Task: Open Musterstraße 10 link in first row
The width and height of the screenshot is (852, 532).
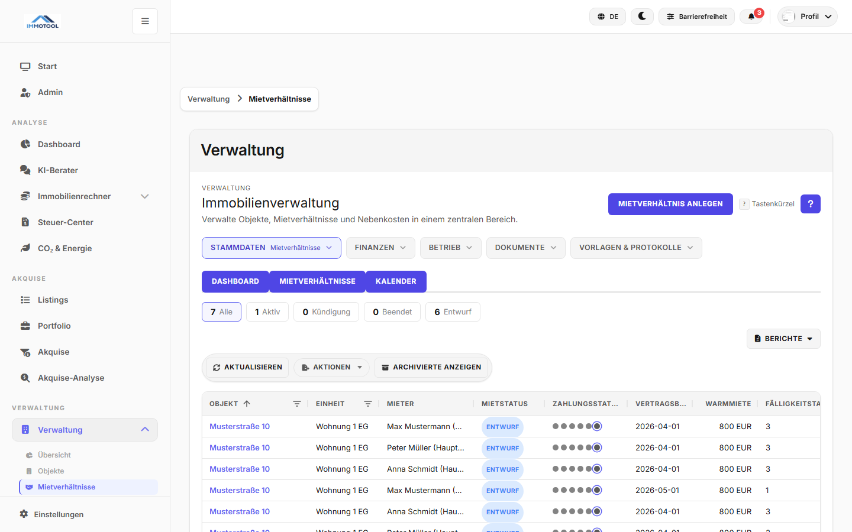Action: point(240,426)
